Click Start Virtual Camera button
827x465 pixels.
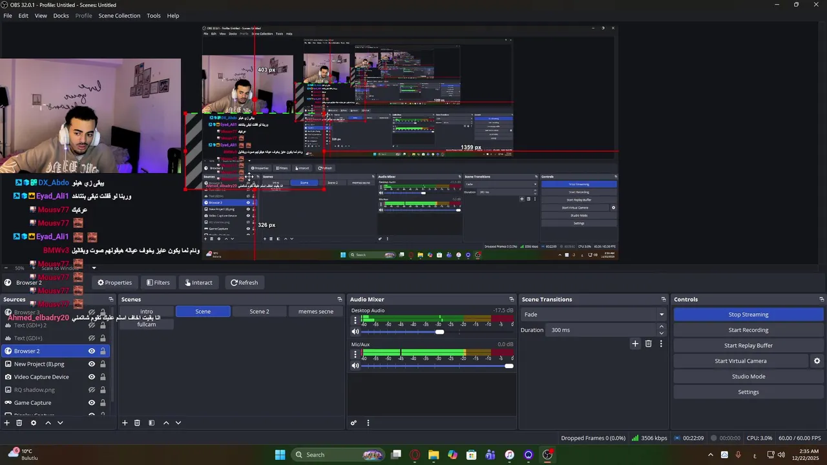coord(740,361)
